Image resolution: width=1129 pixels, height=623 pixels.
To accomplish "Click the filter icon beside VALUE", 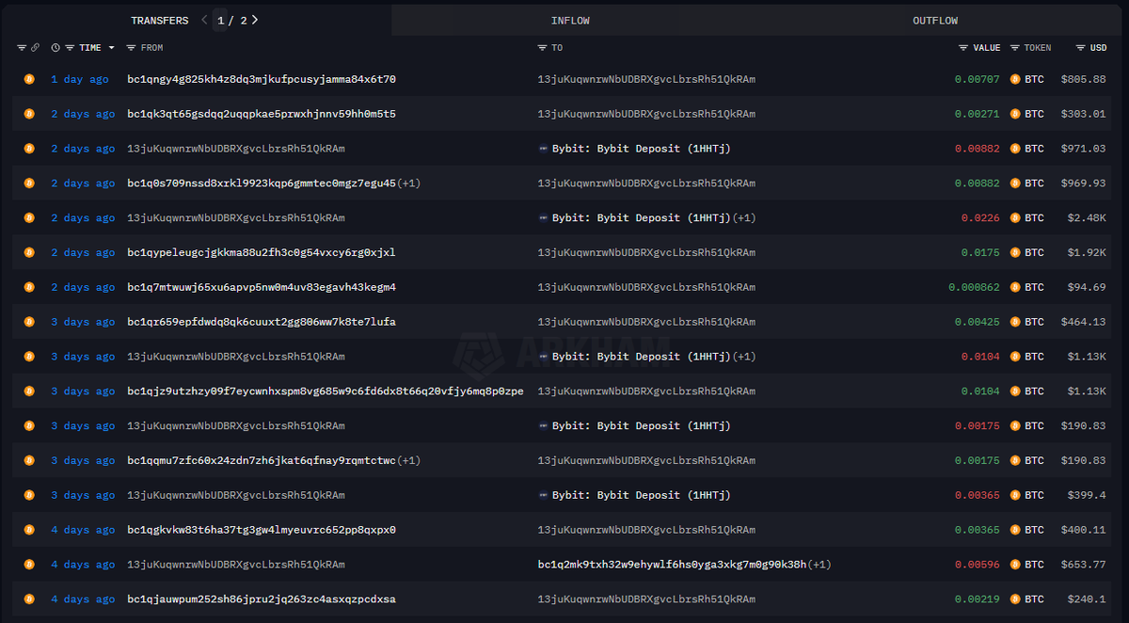I will 962,47.
